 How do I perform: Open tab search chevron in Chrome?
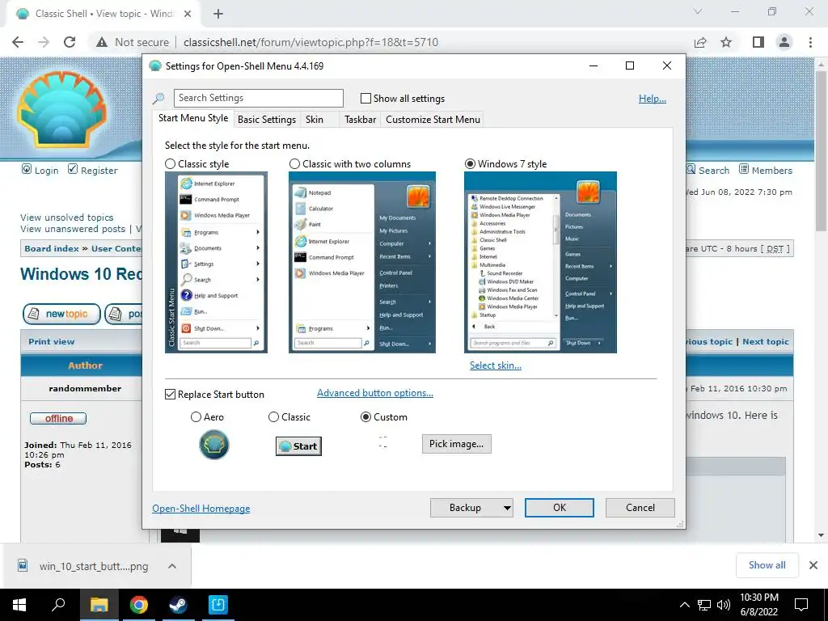point(698,11)
